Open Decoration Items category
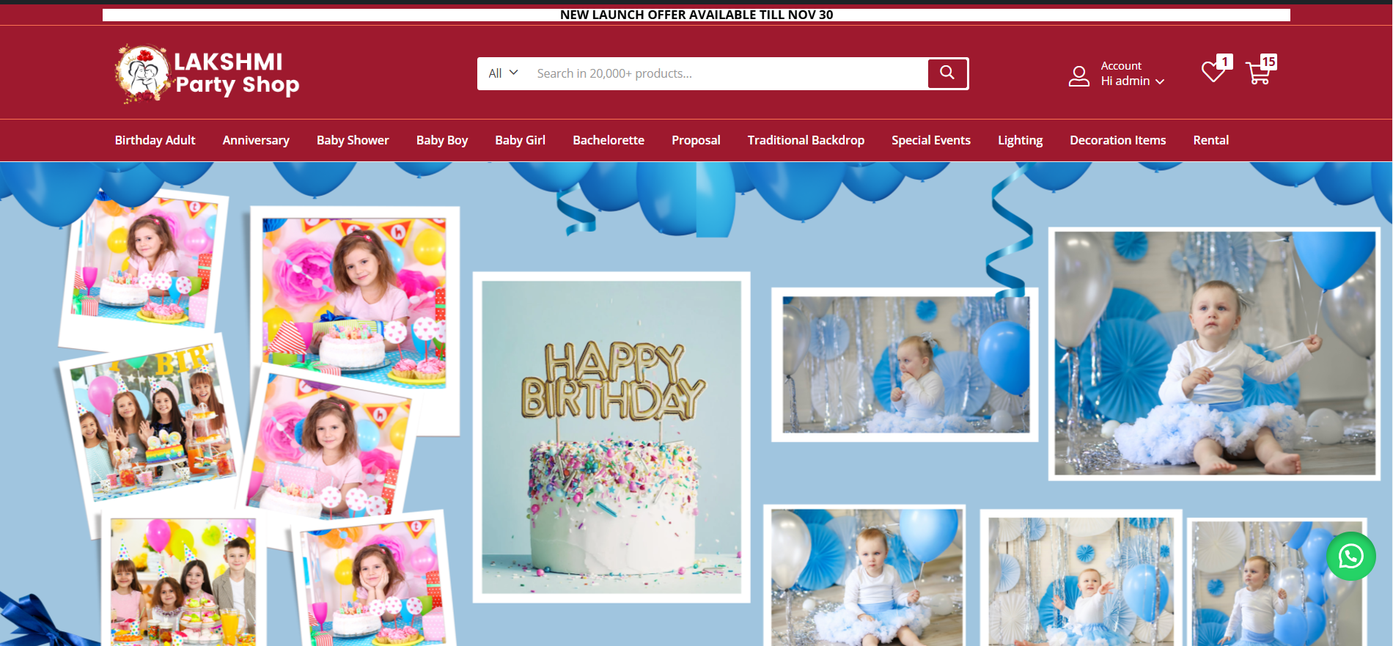The height and width of the screenshot is (646, 1393). pos(1117,140)
